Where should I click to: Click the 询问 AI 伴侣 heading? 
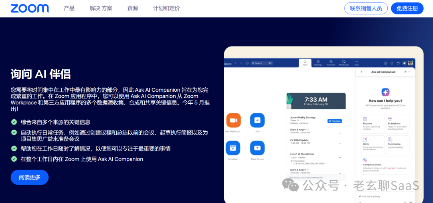(40, 74)
